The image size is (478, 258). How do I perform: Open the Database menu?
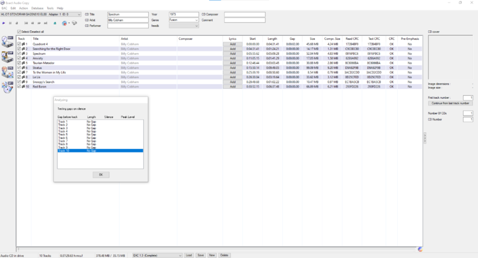pyautogui.click(x=38, y=8)
